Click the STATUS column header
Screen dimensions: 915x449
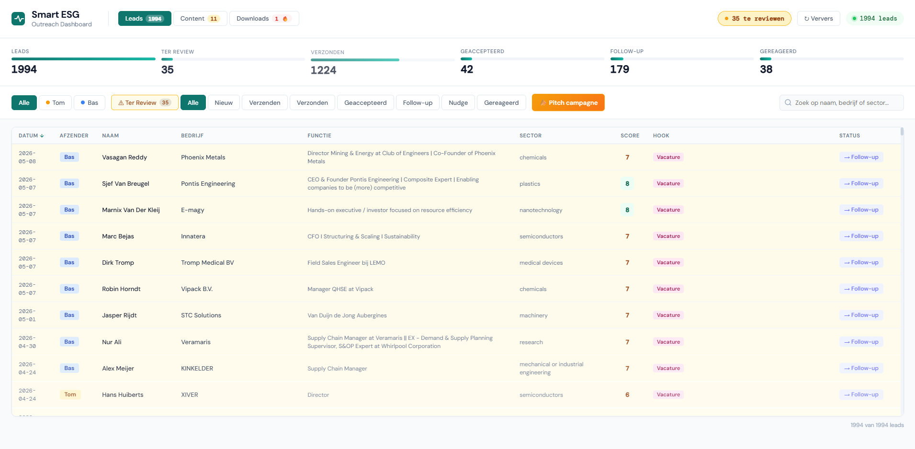point(849,135)
